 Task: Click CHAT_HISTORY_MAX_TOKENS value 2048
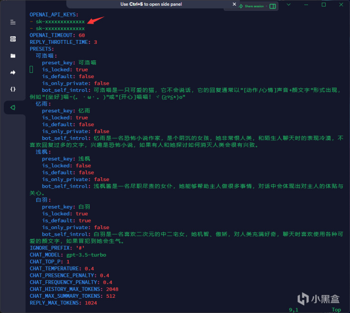point(112,289)
